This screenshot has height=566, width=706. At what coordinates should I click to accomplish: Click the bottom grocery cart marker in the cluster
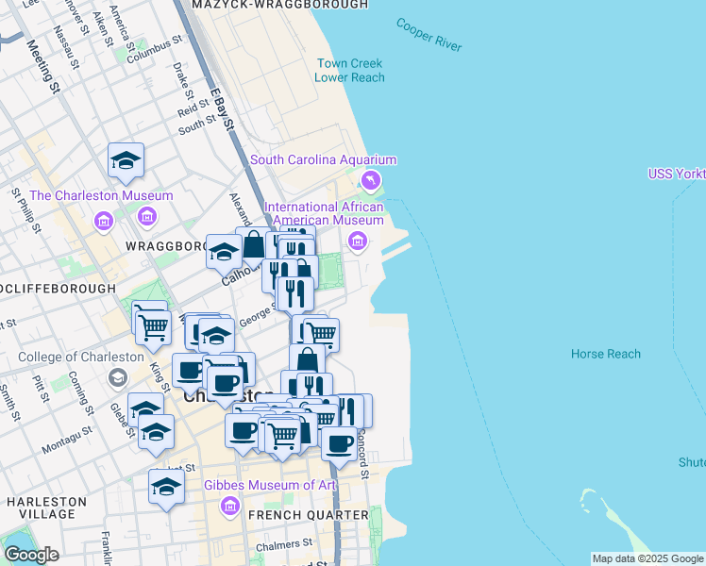[x=283, y=438]
